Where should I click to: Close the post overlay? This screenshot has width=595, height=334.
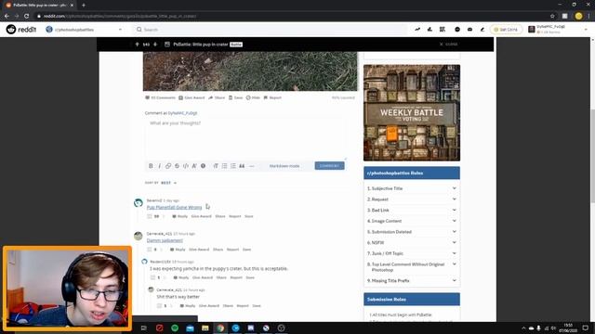tap(448, 45)
